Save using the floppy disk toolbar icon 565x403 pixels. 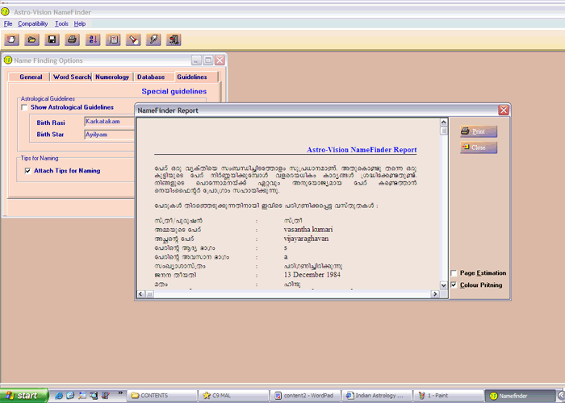click(x=52, y=39)
